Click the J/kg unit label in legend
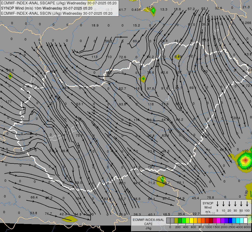 click(x=148, y=228)
